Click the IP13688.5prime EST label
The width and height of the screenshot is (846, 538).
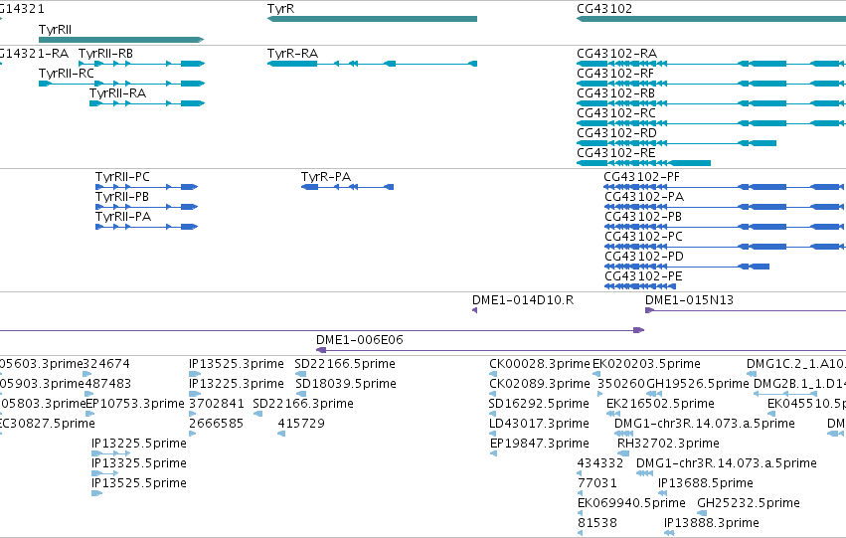coord(706,484)
